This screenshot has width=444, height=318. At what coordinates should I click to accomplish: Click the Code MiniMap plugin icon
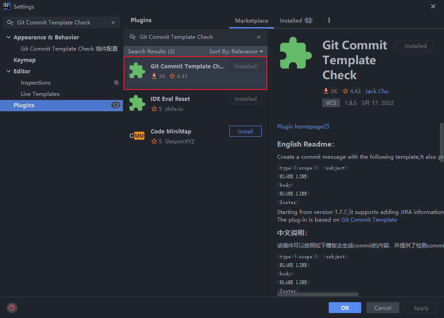(137, 136)
